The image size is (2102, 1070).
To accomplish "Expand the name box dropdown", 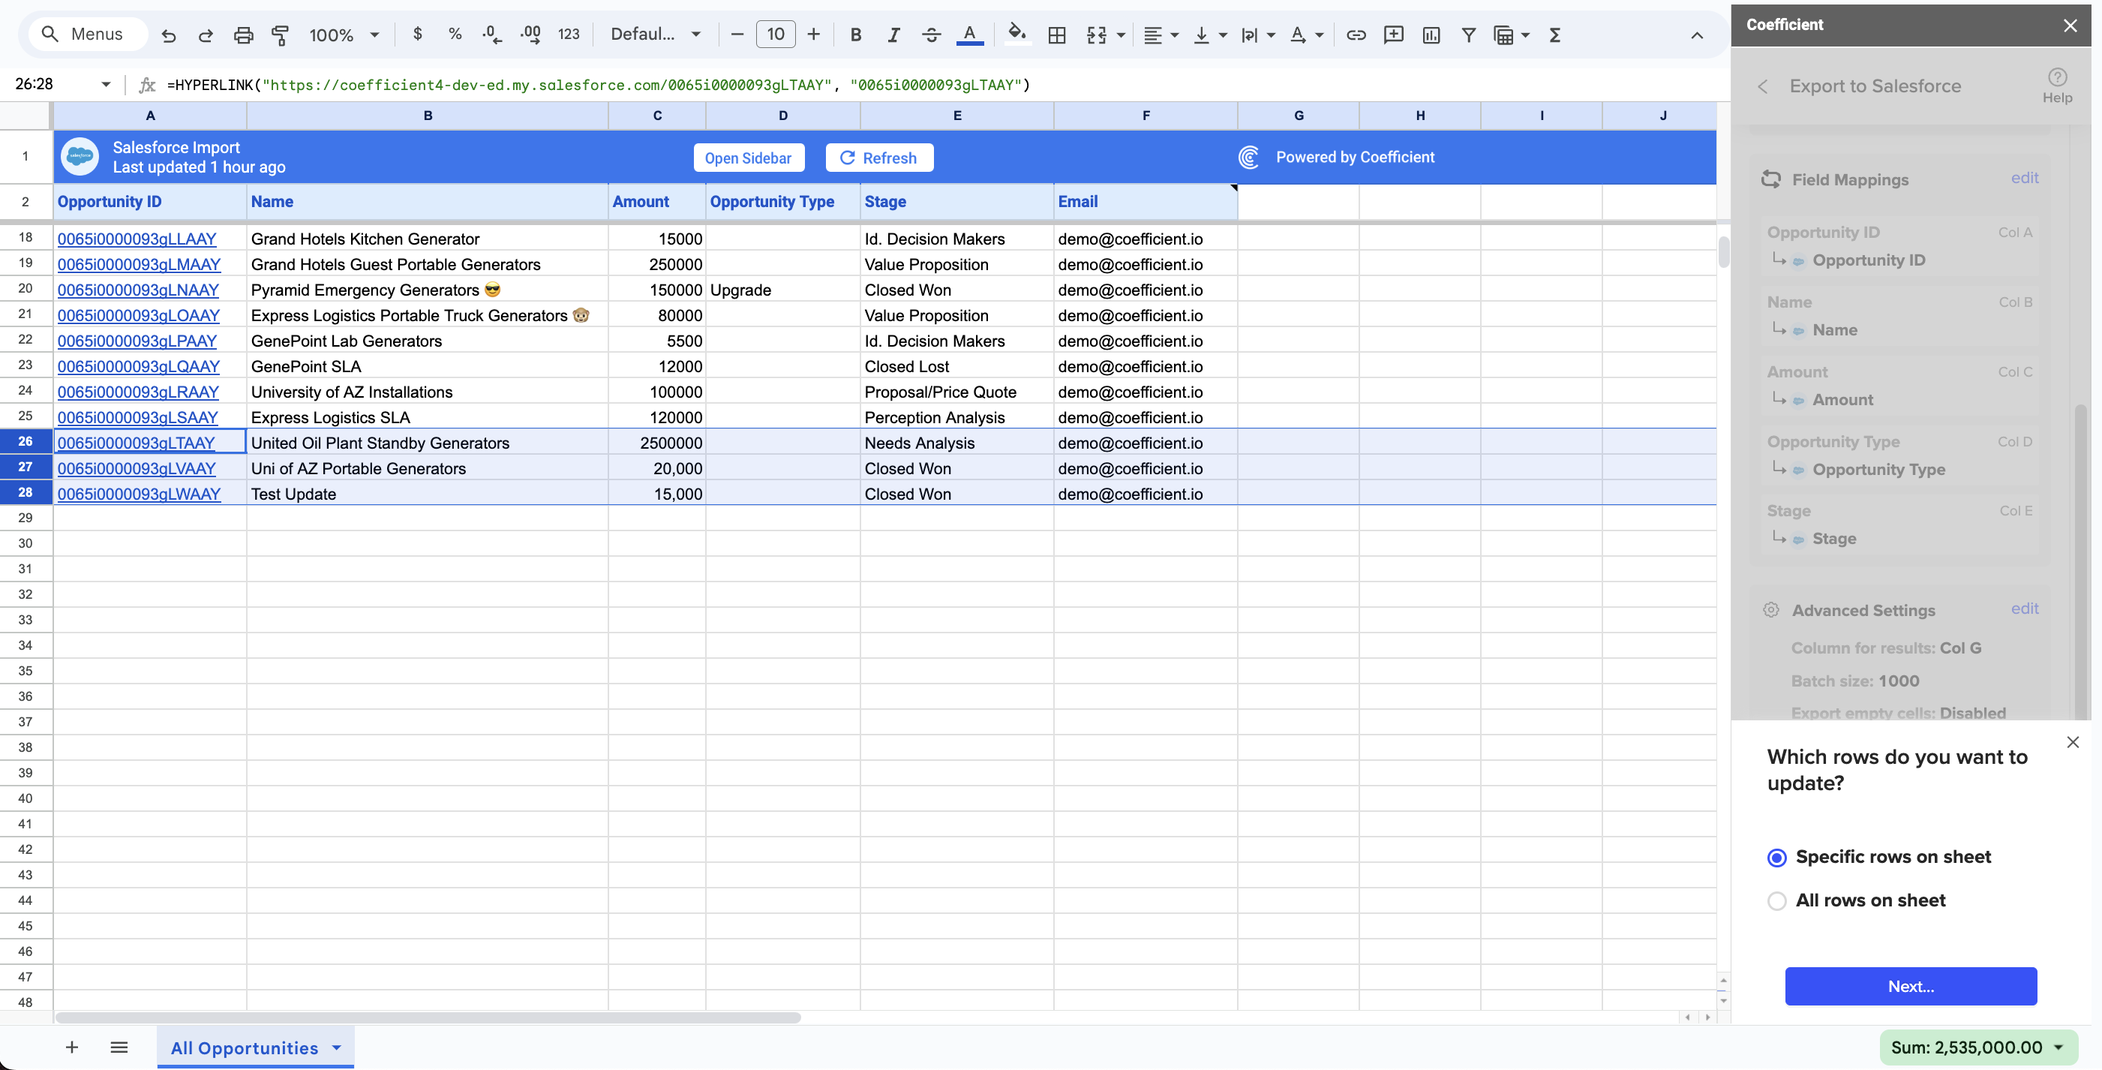I will pyautogui.click(x=105, y=84).
